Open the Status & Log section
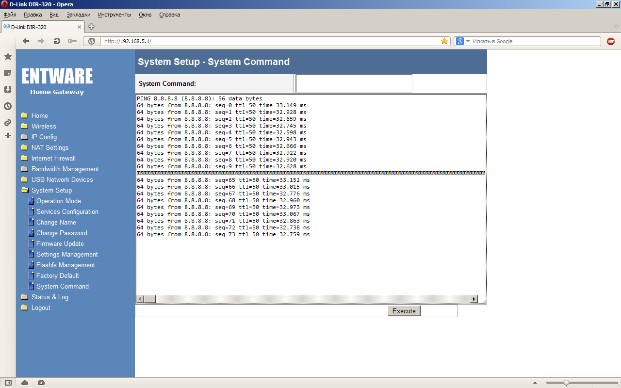 point(50,297)
